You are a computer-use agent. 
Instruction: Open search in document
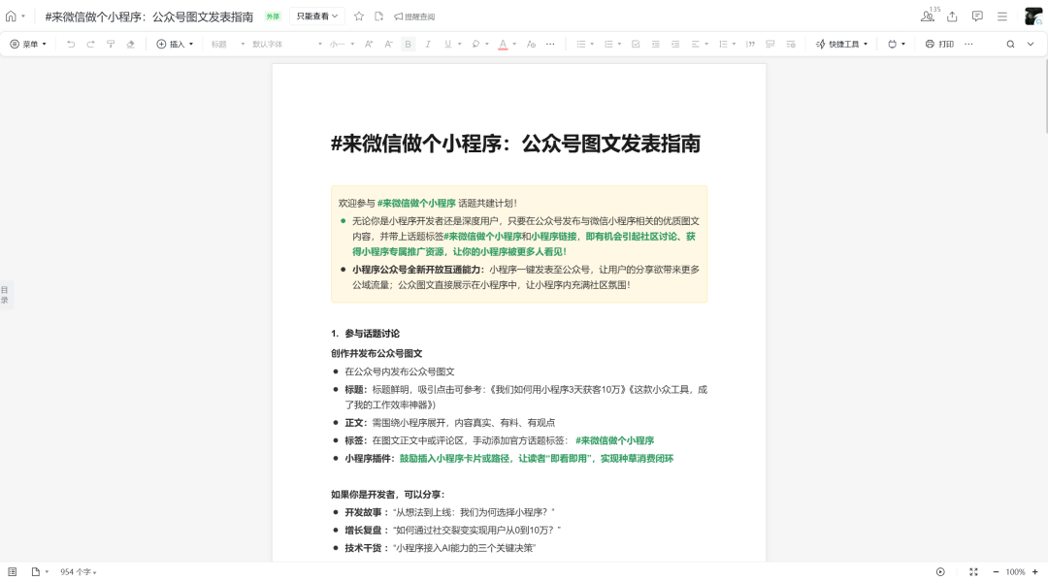click(1010, 44)
